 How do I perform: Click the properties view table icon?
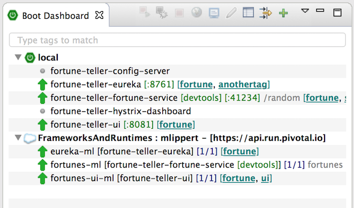coord(248,13)
